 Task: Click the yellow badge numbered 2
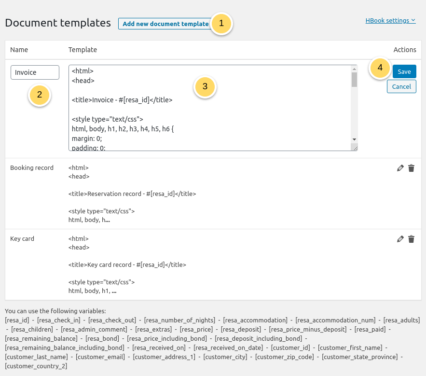[x=40, y=95]
